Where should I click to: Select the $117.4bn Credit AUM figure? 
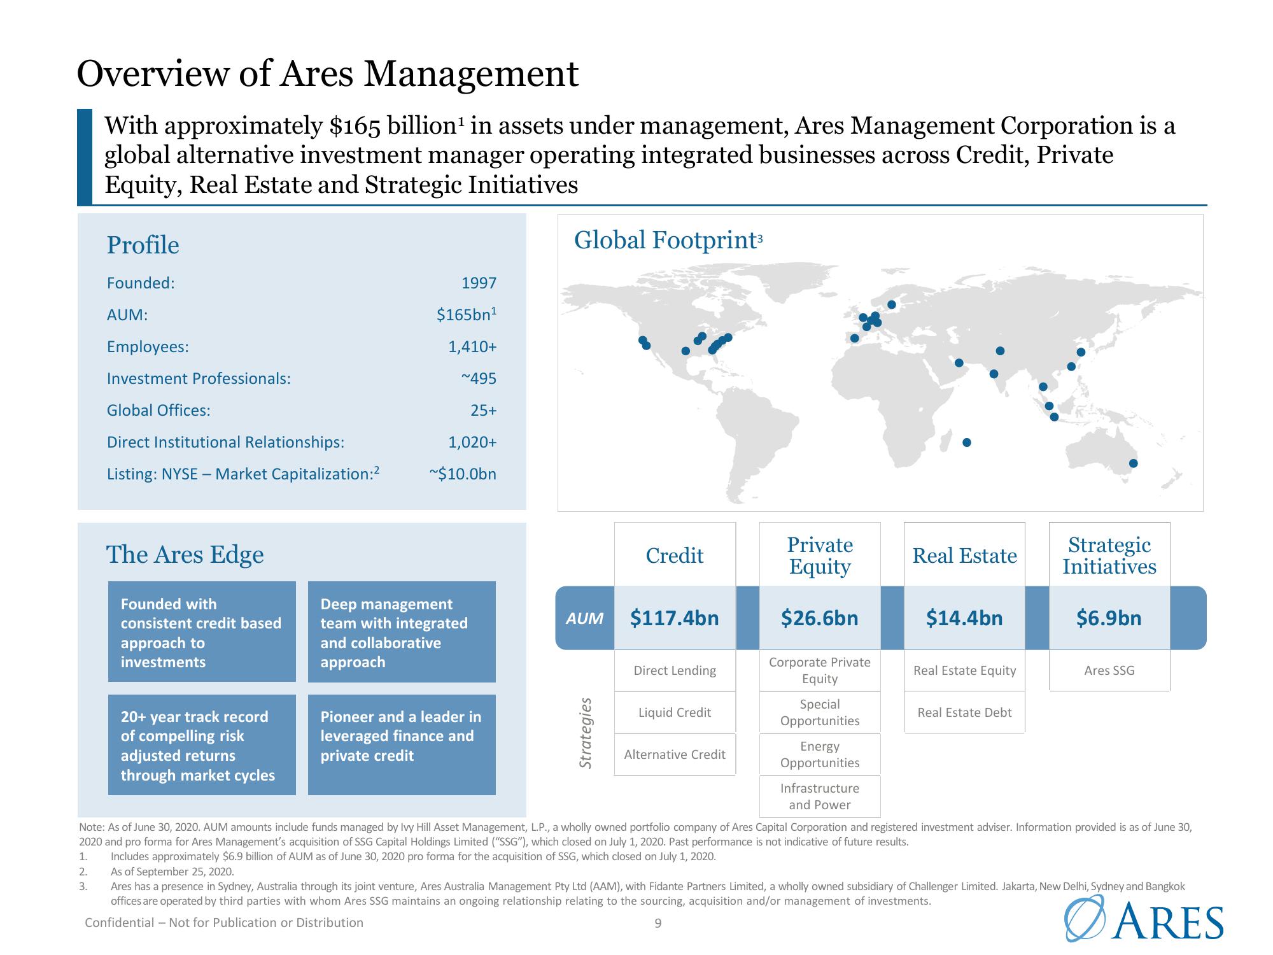675,618
